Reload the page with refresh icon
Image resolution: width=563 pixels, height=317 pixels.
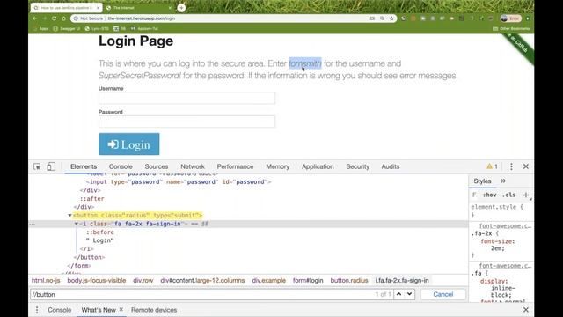[54, 18]
